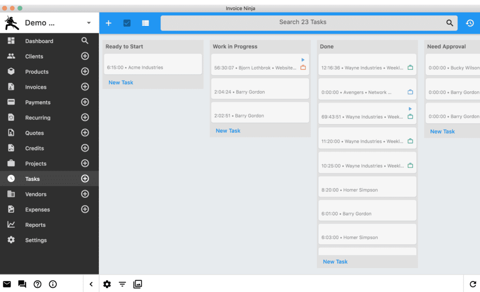Open Vendors in sidebar
This screenshot has width=480, height=292.
[36, 194]
